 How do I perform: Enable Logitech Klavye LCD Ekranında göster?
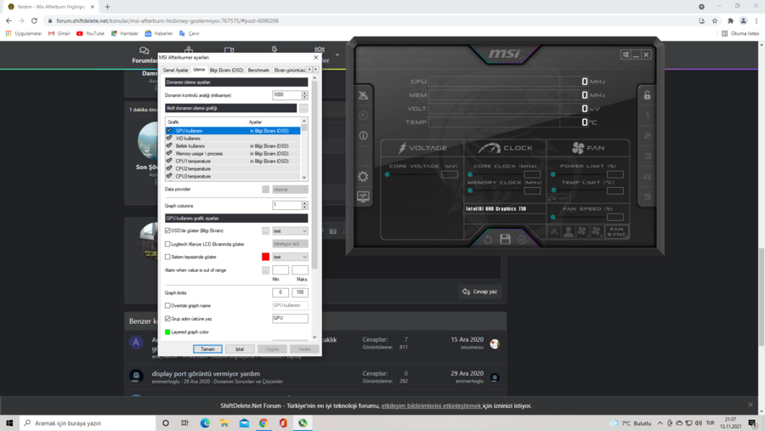(167, 244)
